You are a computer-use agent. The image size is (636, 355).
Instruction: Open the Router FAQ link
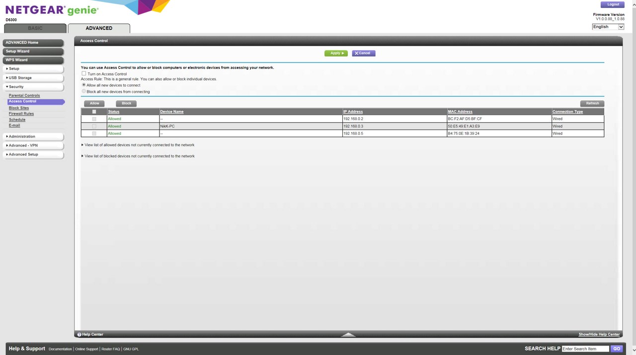tap(111, 349)
